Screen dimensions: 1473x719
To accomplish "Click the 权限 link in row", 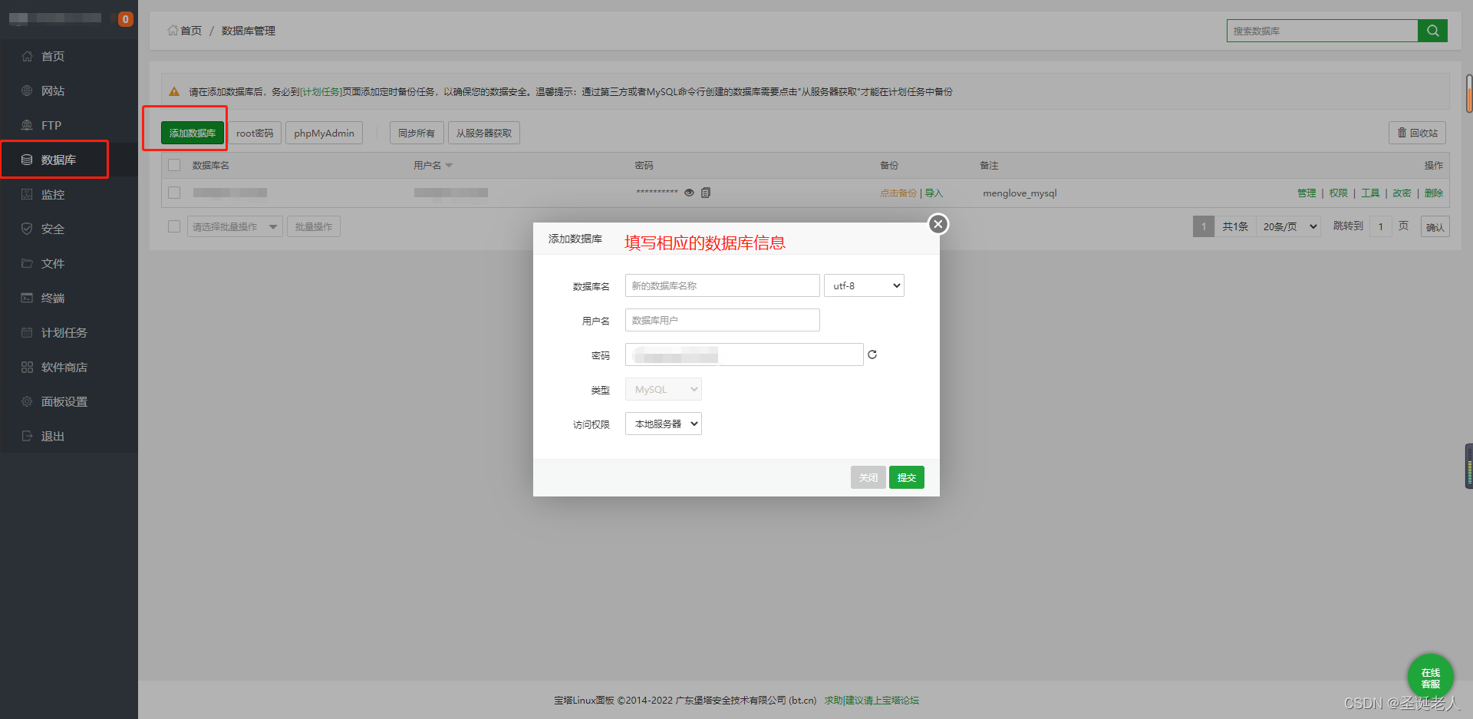I will click(1339, 193).
